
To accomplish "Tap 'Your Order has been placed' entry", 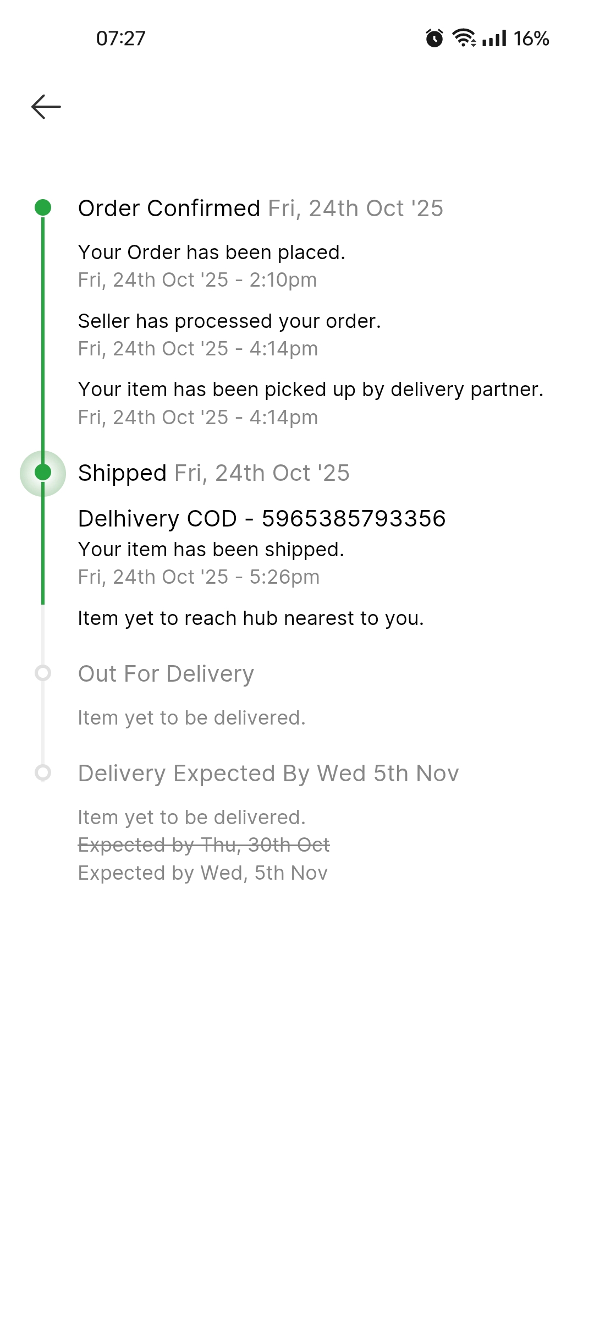I will pyautogui.click(x=212, y=253).
